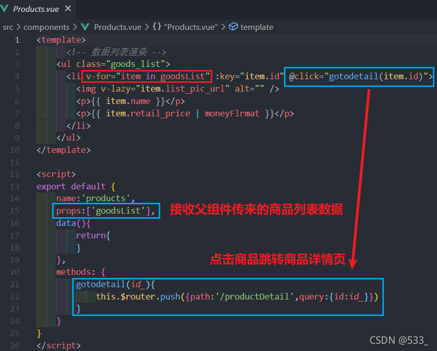Collapse the template block via its fold indicator
The height and width of the screenshot is (351, 437).
tap(27, 39)
